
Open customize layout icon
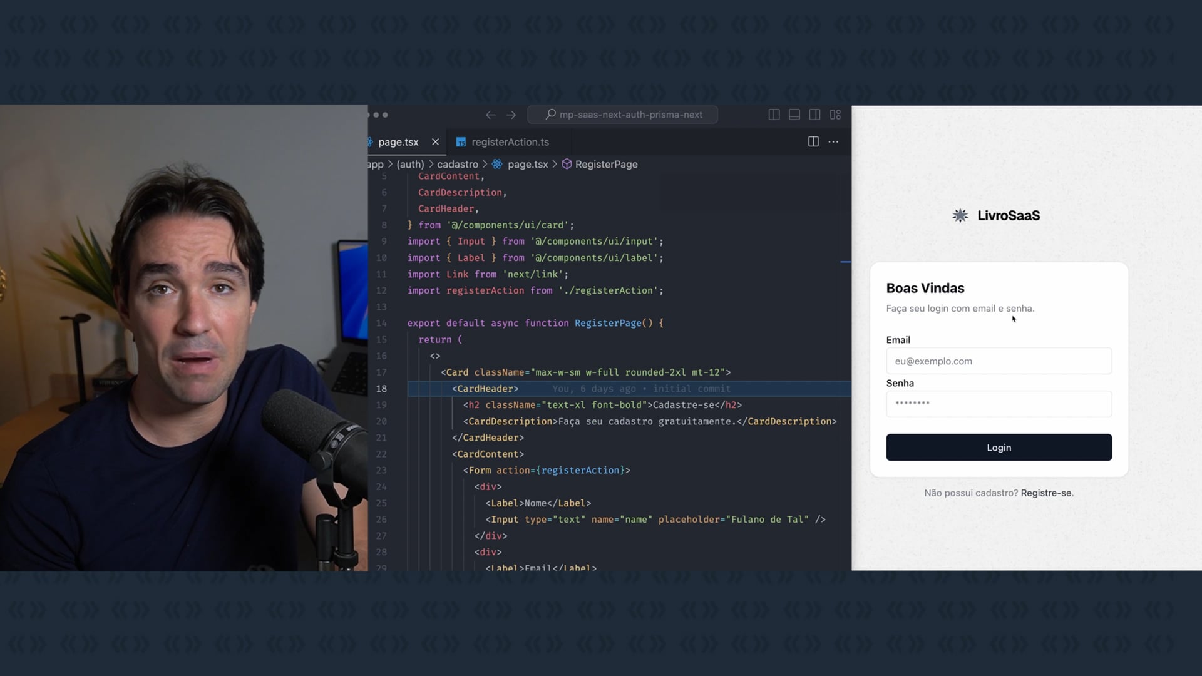click(x=835, y=115)
